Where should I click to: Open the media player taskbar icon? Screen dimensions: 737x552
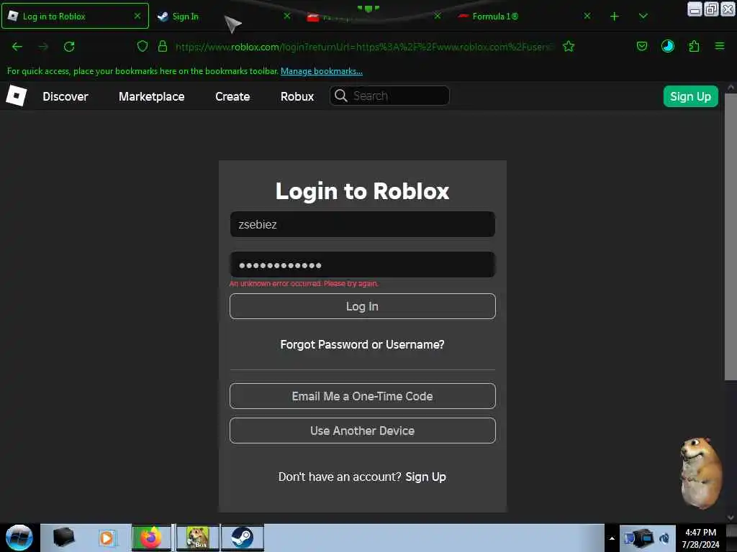click(107, 538)
